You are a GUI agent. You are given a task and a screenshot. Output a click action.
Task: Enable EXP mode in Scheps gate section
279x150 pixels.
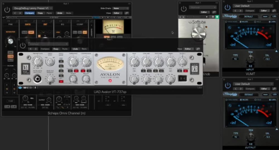click(x=31, y=32)
